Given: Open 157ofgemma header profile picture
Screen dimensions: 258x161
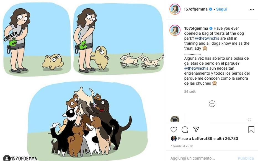Looking at the screenshot, I should (175, 9).
